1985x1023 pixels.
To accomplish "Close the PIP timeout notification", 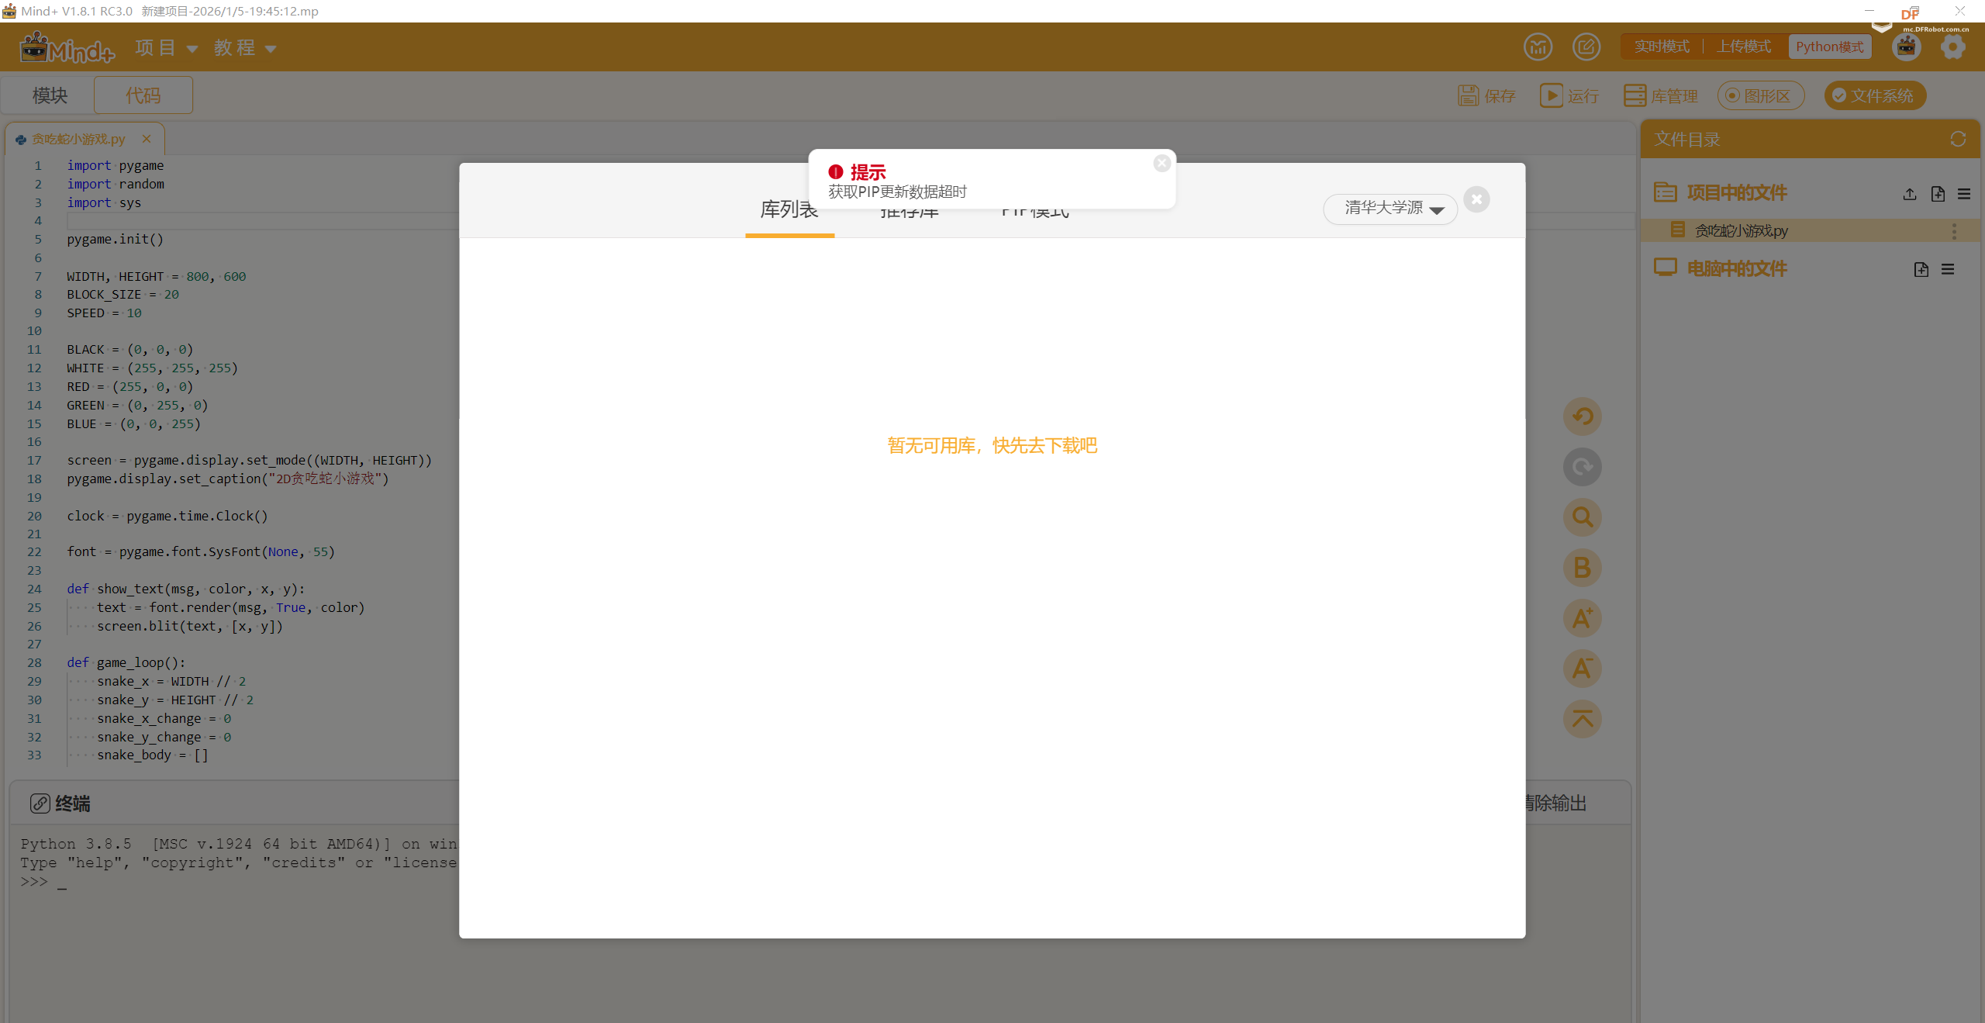I will pos(1162,163).
